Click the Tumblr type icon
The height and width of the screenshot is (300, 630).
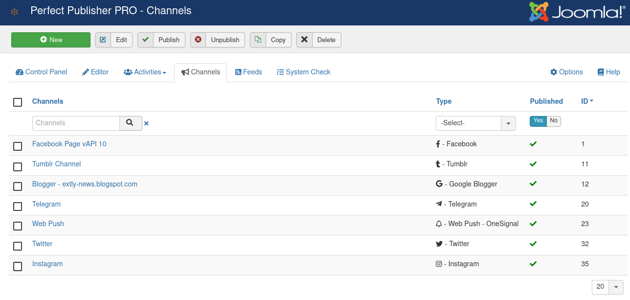pyautogui.click(x=438, y=164)
